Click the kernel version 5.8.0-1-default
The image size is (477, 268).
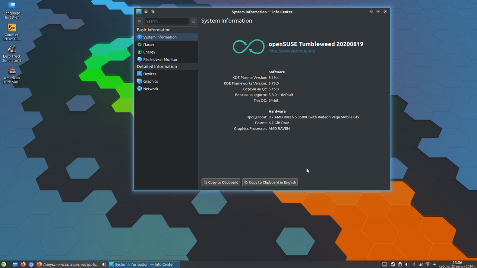pyautogui.click(x=281, y=95)
